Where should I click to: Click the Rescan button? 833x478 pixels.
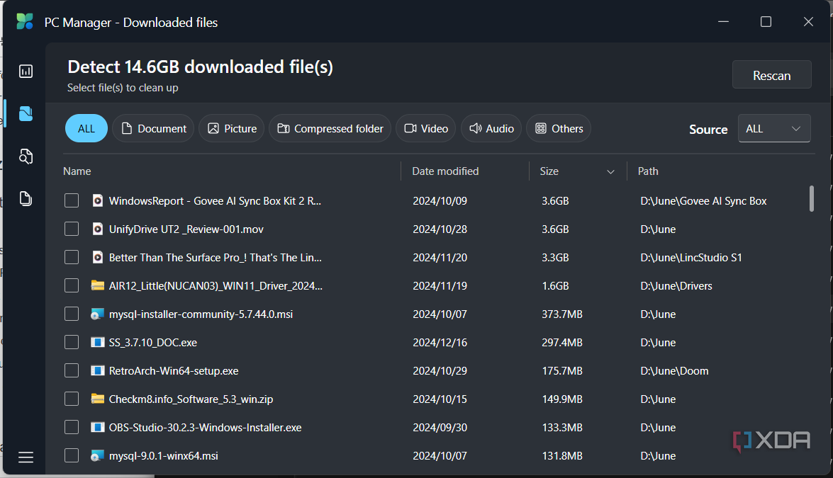771,75
